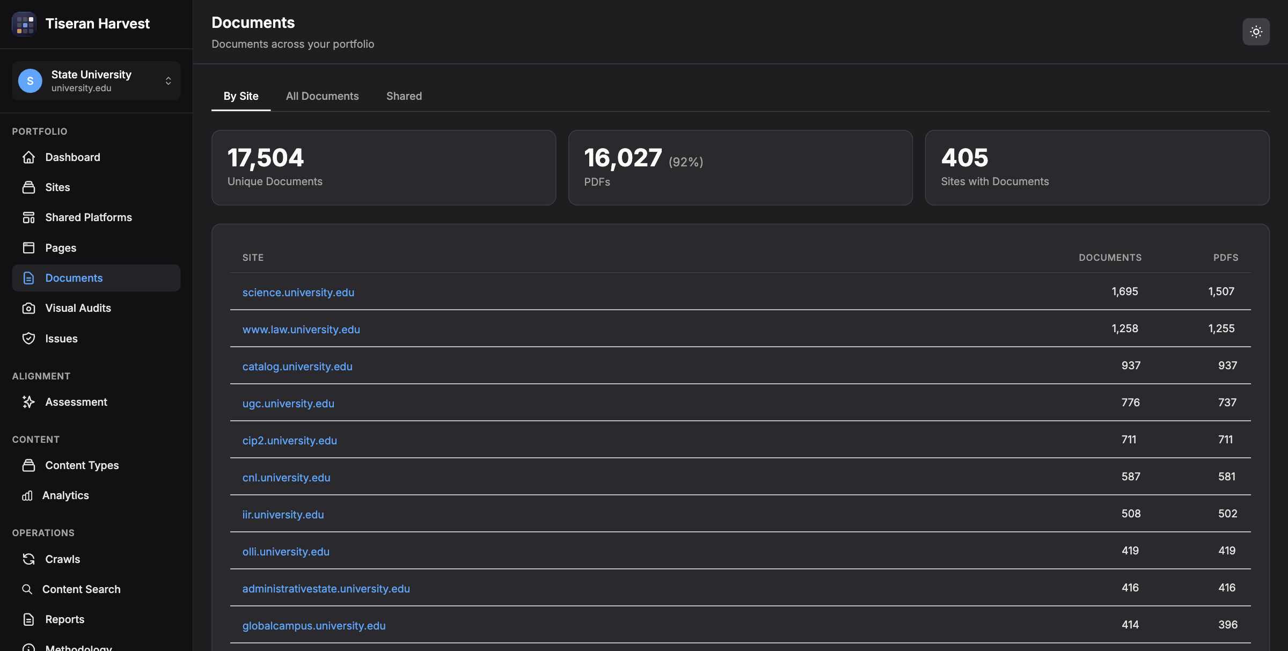Click the 16,027 PDFs stat card
This screenshot has height=651, width=1288.
pos(741,167)
